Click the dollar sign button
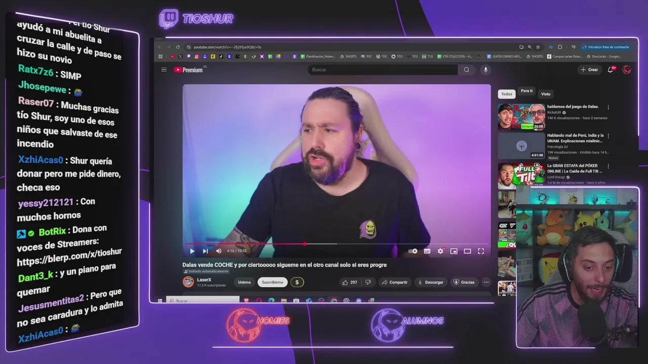The image size is (648, 364). 297,282
